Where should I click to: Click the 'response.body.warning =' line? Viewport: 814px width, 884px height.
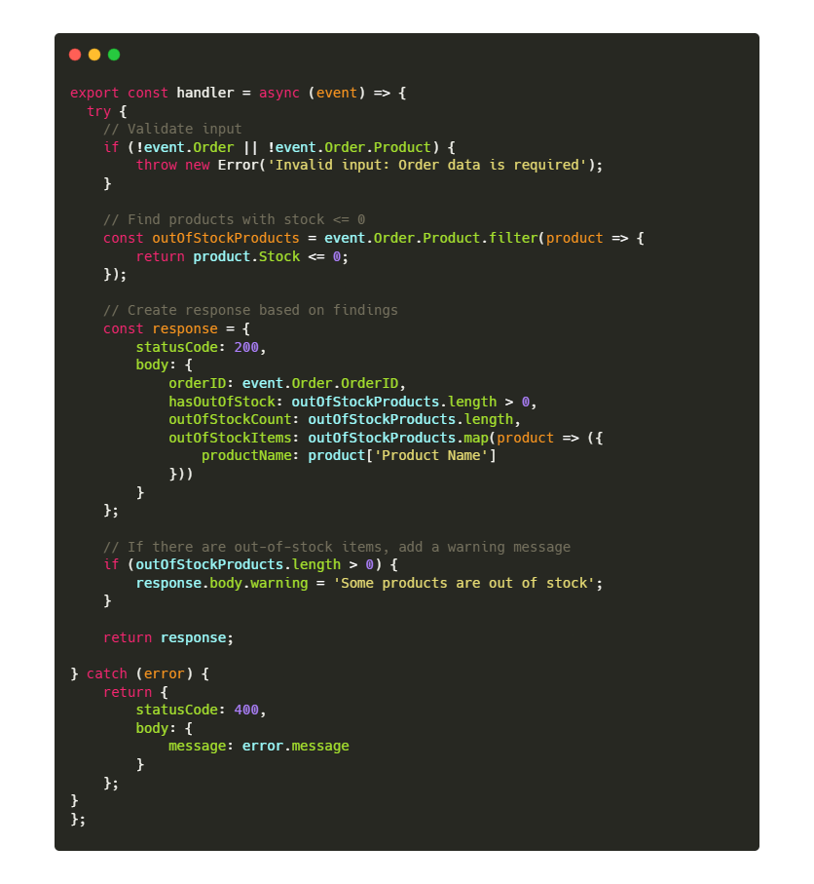tap(369, 584)
